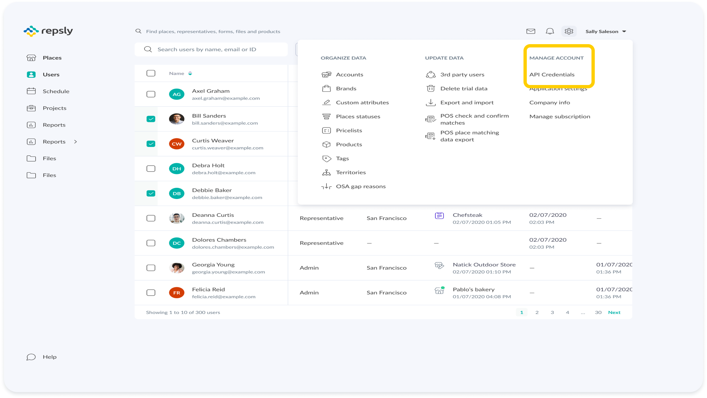Viewport: 707px width, 398px height.
Task: Open Places from the store icon
Action: click(x=31, y=58)
